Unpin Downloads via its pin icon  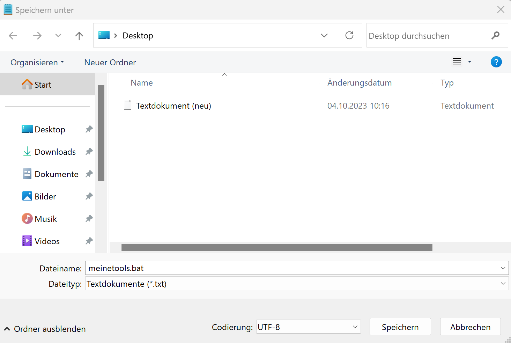89,152
